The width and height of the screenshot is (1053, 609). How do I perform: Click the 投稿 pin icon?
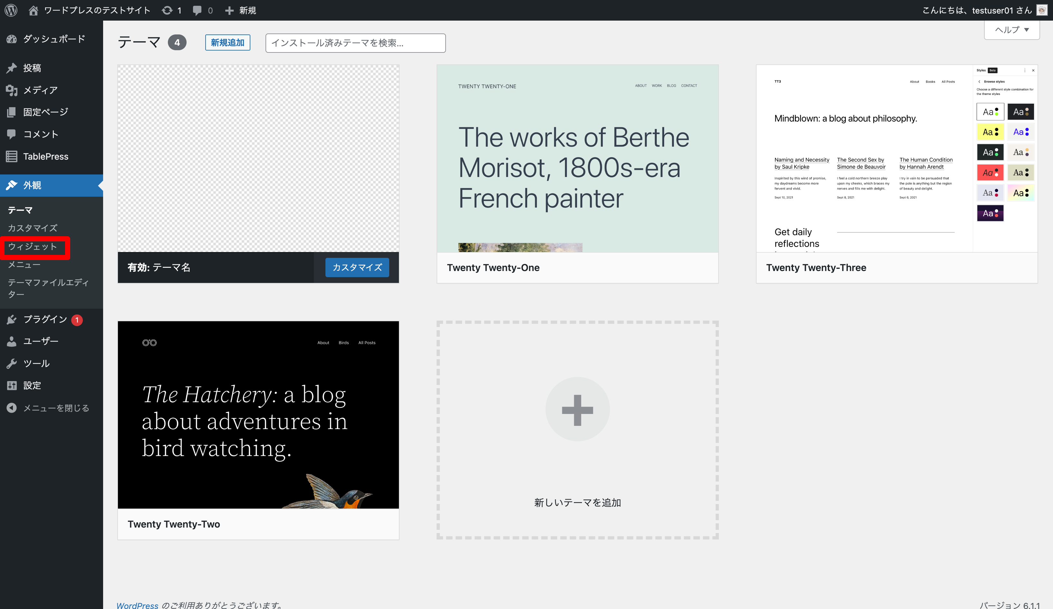12,68
